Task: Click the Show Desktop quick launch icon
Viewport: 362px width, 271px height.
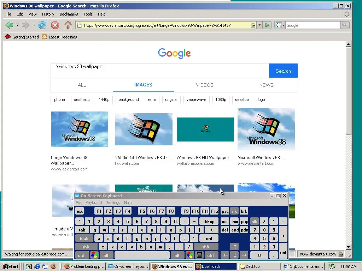Action: pyautogui.click(x=29, y=266)
